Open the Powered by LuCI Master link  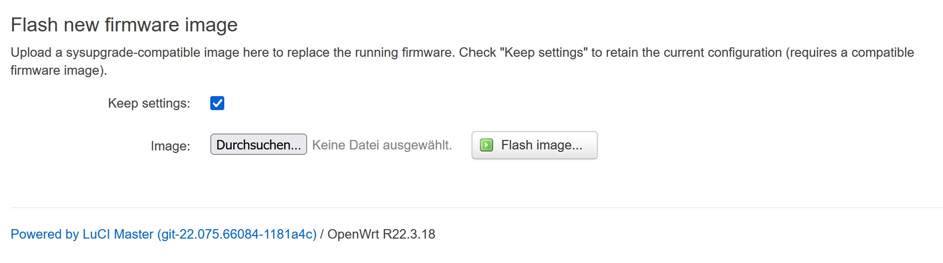pos(163,234)
